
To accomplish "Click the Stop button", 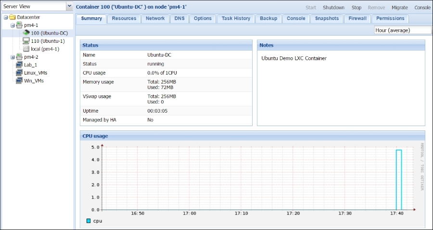I will (356, 8).
